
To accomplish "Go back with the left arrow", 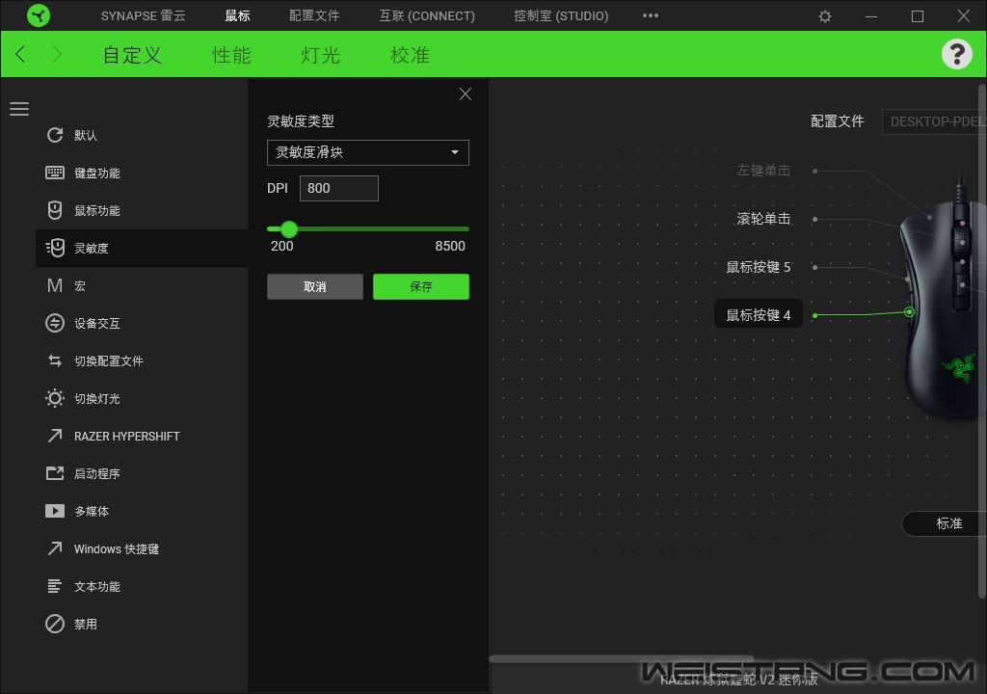I will pyautogui.click(x=21, y=54).
